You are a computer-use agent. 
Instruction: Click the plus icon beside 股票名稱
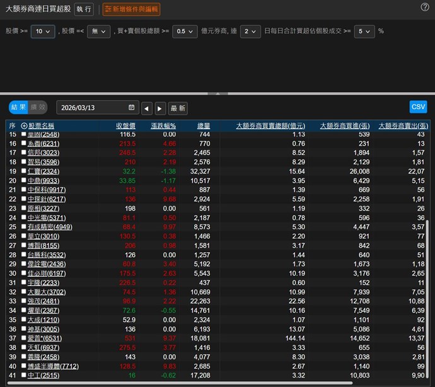click(24, 126)
